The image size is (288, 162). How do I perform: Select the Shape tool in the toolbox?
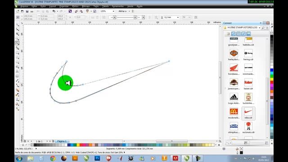[17, 29]
